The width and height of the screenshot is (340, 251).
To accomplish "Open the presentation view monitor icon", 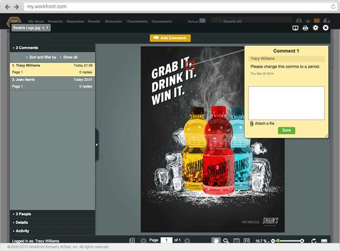I will [x=295, y=27].
